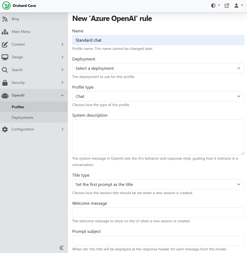Collapse the sidebar with double chevron
This screenshot has width=247, height=253.
point(62,248)
